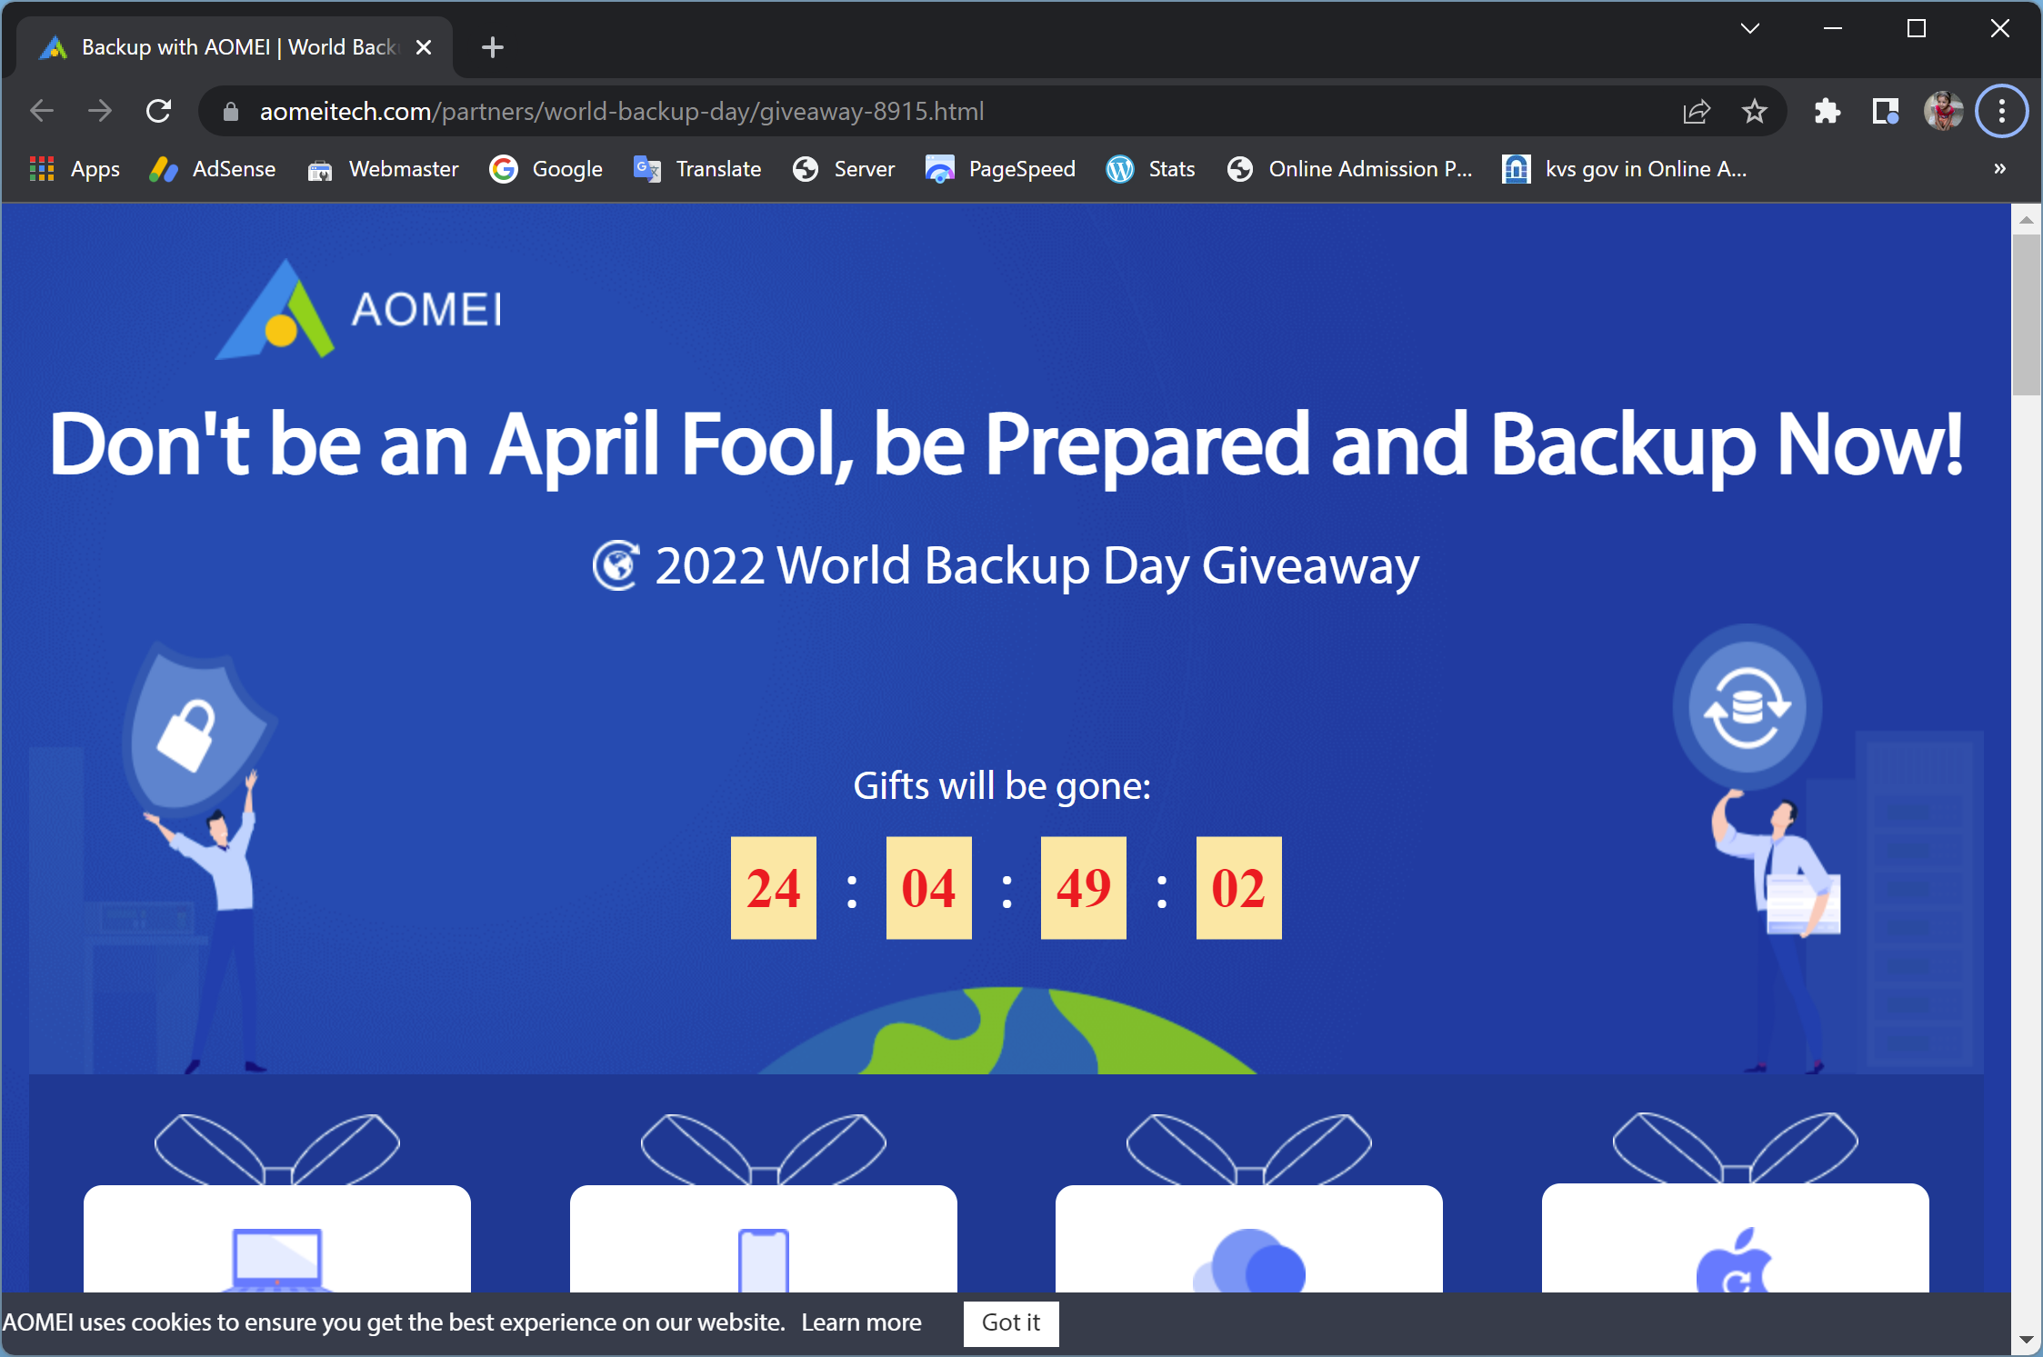This screenshot has height=1357, width=2043.
Task: Show hidden bookmarks overflow chevron
Action: pyautogui.click(x=2000, y=169)
